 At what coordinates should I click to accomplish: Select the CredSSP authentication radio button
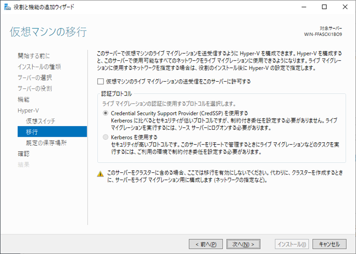(x=106, y=113)
